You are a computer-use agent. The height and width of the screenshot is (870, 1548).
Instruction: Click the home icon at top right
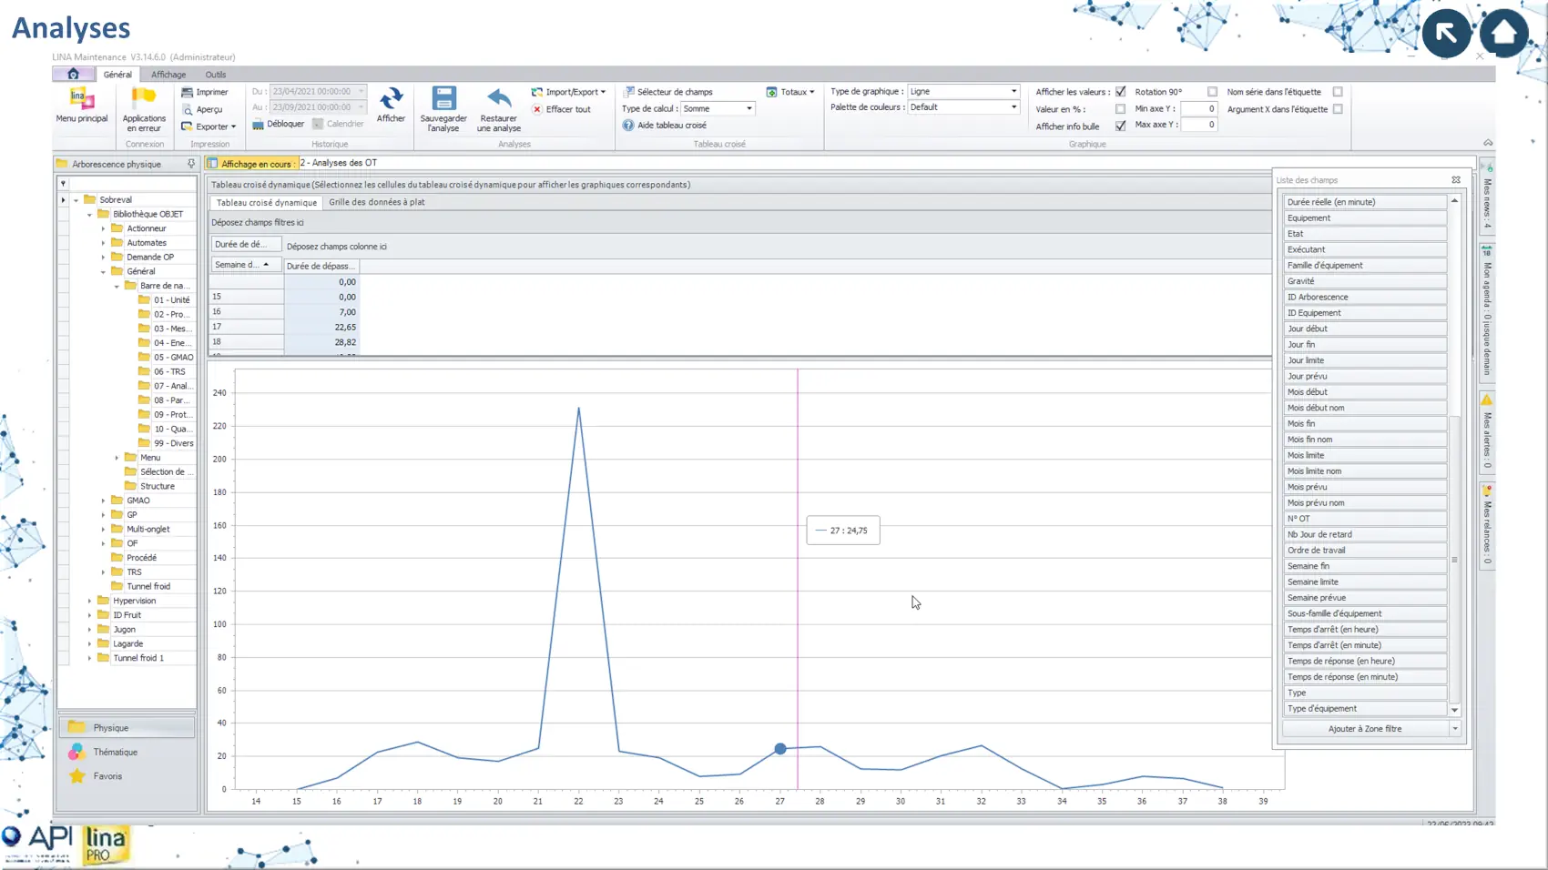(x=1503, y=33)
